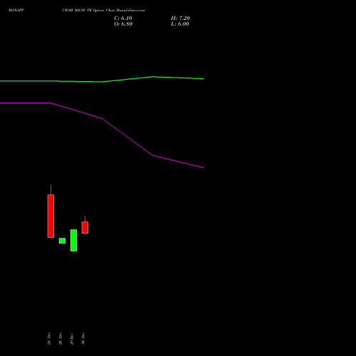Click the 'MANAPP' symbol label
The height and width of the screenshot is (356, 356).
(x=16, y=10)
